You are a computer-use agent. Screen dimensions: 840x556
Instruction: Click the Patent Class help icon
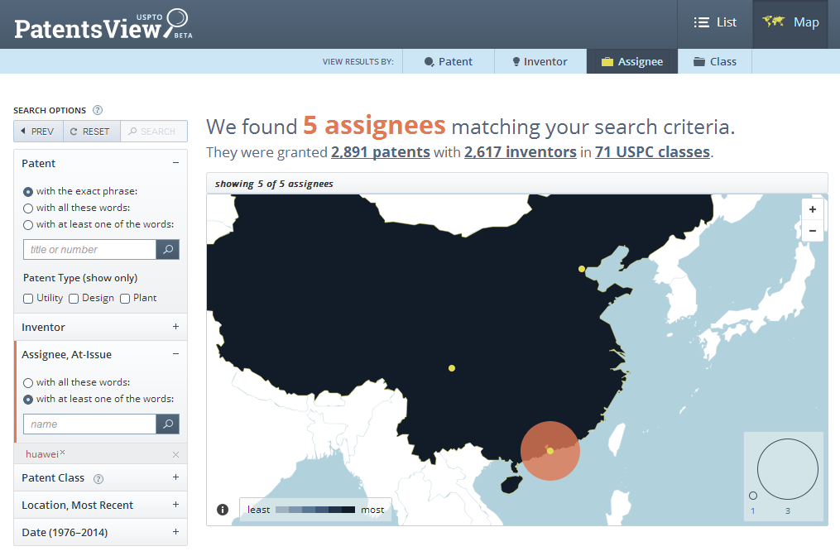98,478
